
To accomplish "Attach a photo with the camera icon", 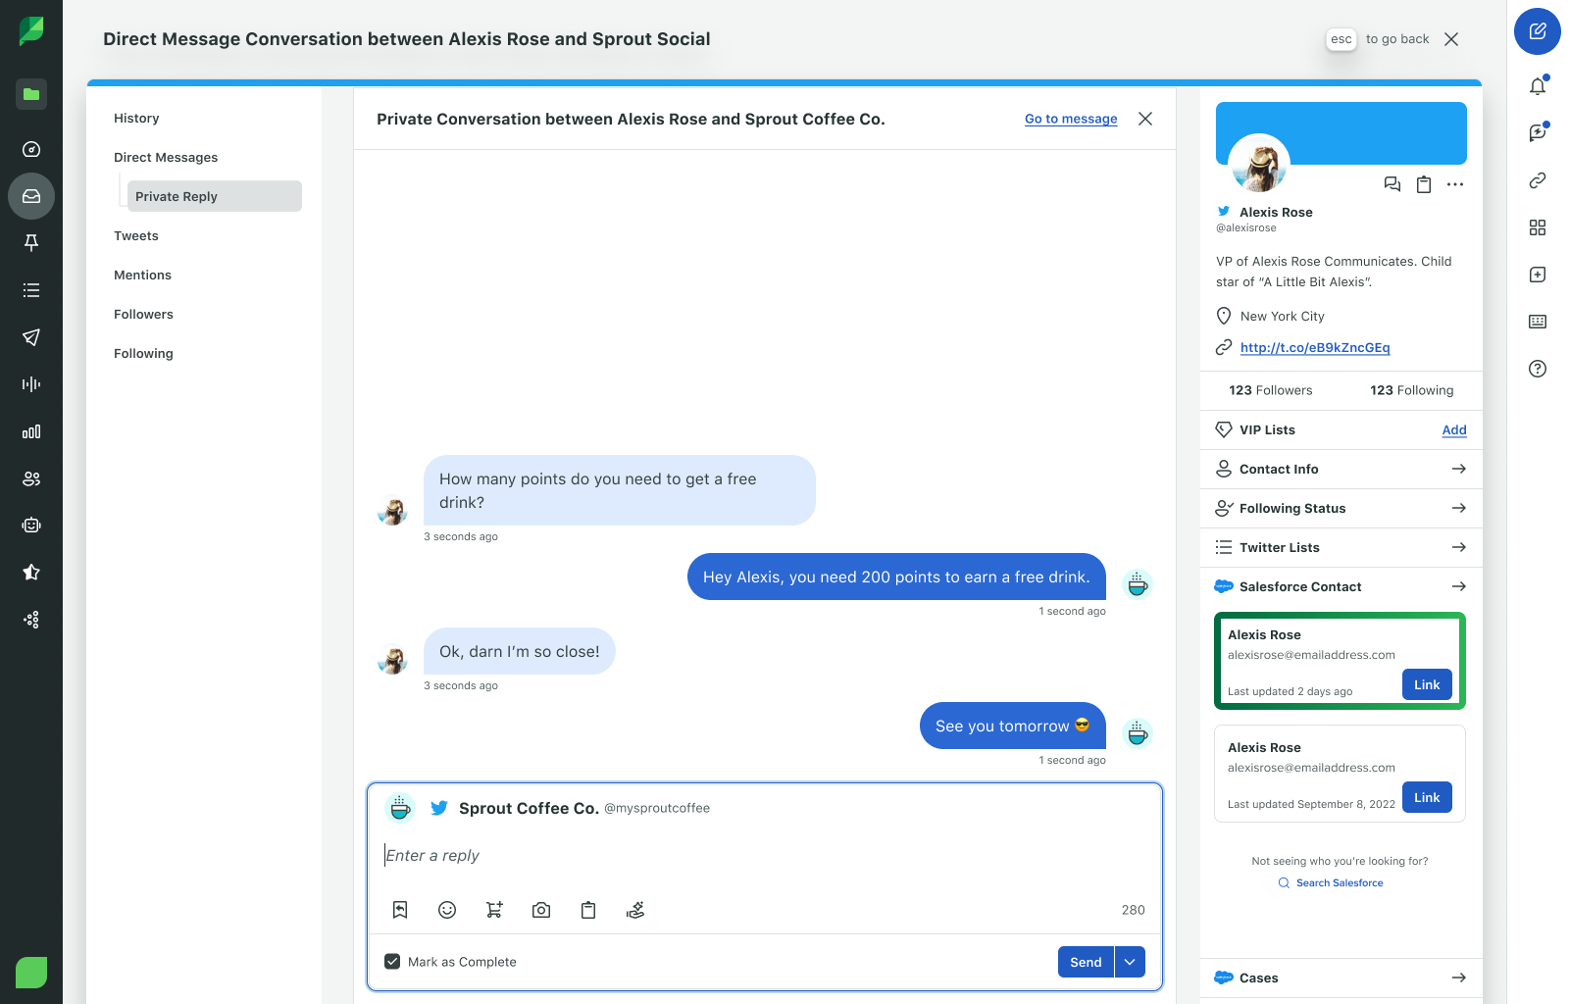I will (541, 910).
